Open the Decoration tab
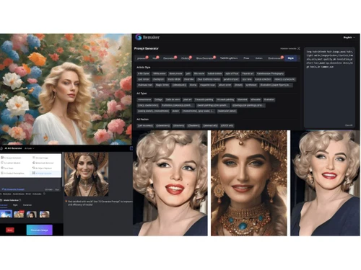Viewport: 361px width, 270px height. [170, 58]
